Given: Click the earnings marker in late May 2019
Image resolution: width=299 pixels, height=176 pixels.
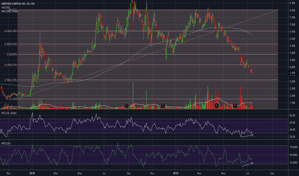Looking at the screenshot, I should [235, 105].
